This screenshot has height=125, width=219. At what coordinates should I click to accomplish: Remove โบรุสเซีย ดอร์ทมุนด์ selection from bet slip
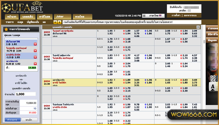tap(35, 50)
